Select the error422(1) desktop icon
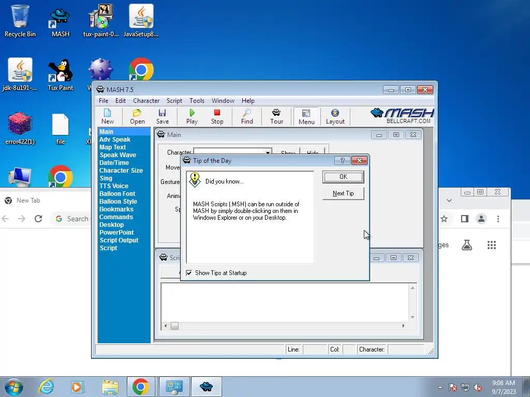This screenshot has width=530, height=397. [x=20, y=128]
